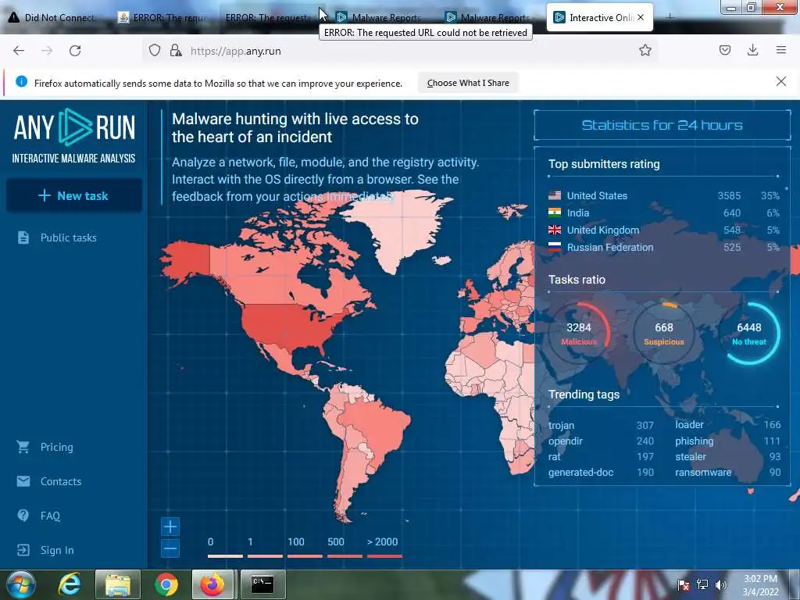Click the Save to Pocket icon
The image size is (800, 600).
point(724,50)
